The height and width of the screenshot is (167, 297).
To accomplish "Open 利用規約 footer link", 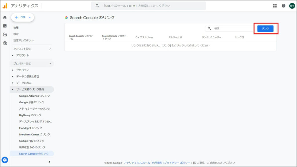I will coord(157,163).
